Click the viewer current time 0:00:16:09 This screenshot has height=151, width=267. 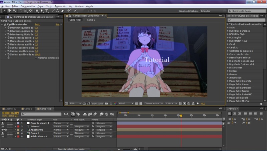[97, 104]
